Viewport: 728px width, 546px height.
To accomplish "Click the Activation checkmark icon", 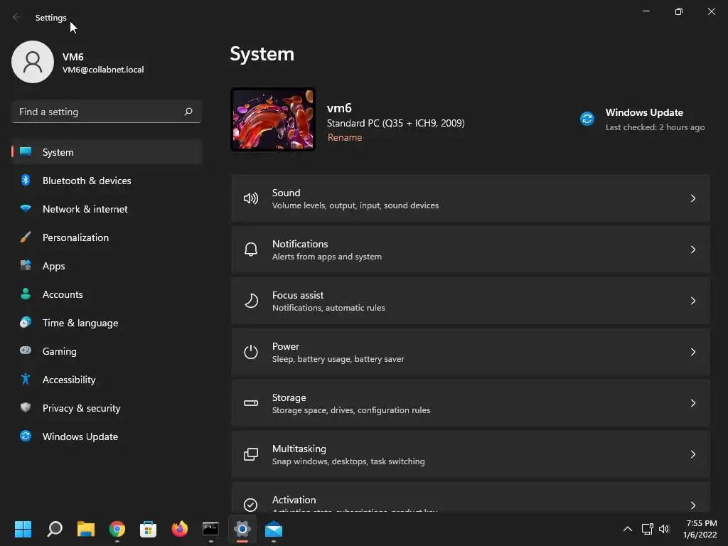I will pos(251,505).
